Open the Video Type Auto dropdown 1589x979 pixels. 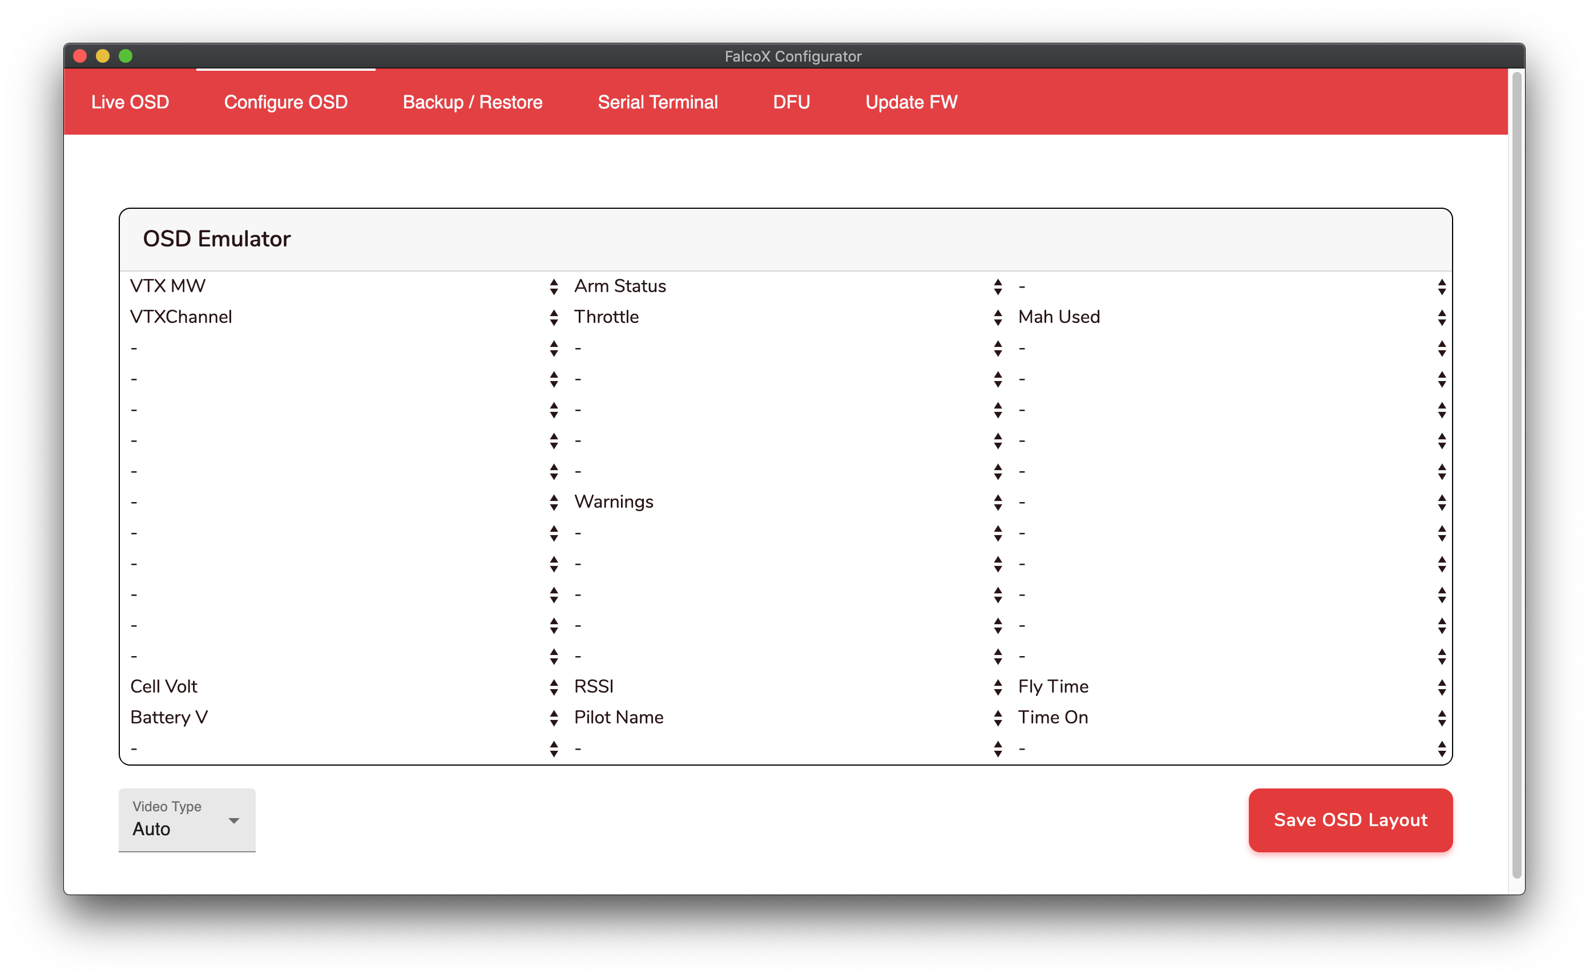pyautogui.click(x=187, y=820)
